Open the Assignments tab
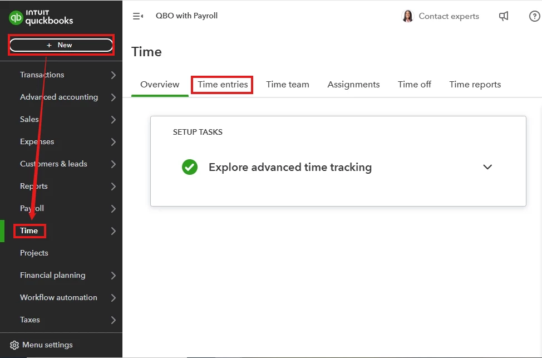The height and width of the screenshot is (358, 542). [x=353, y=85]
